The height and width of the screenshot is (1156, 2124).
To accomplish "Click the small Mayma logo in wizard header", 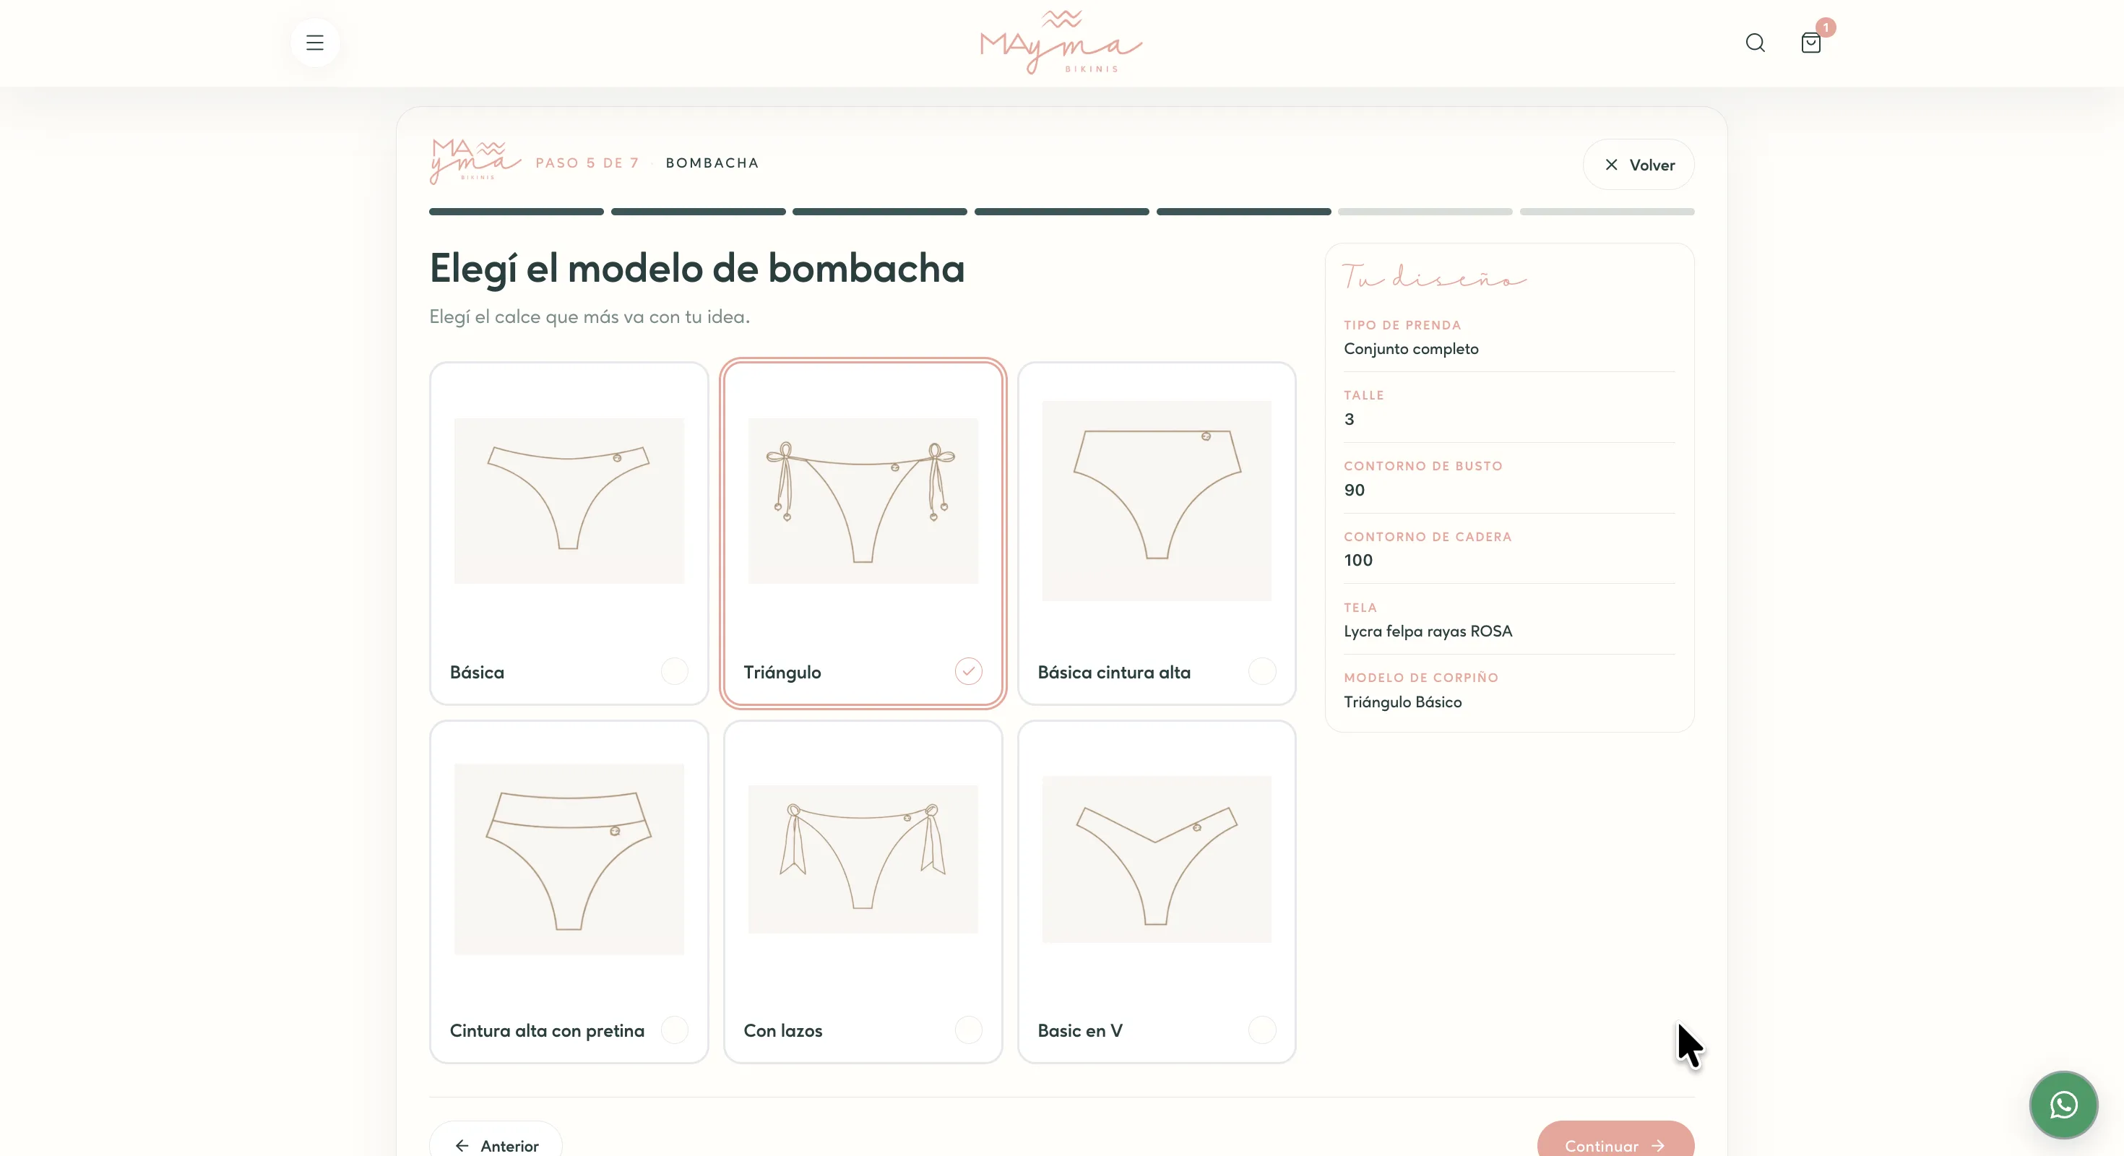I will pos(475,161).
